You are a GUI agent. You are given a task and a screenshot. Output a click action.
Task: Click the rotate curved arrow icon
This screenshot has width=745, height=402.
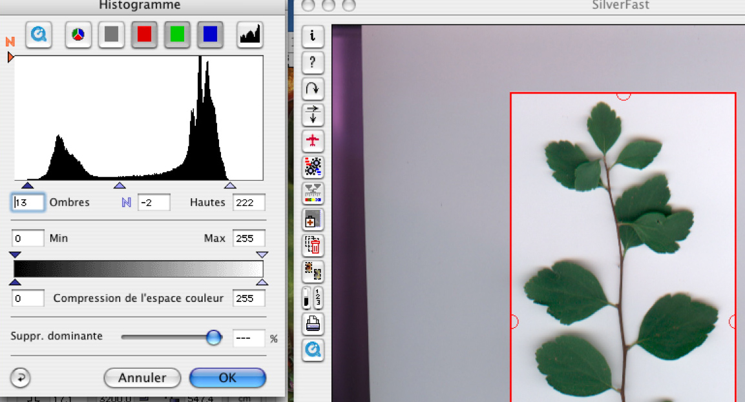(313, 88)
